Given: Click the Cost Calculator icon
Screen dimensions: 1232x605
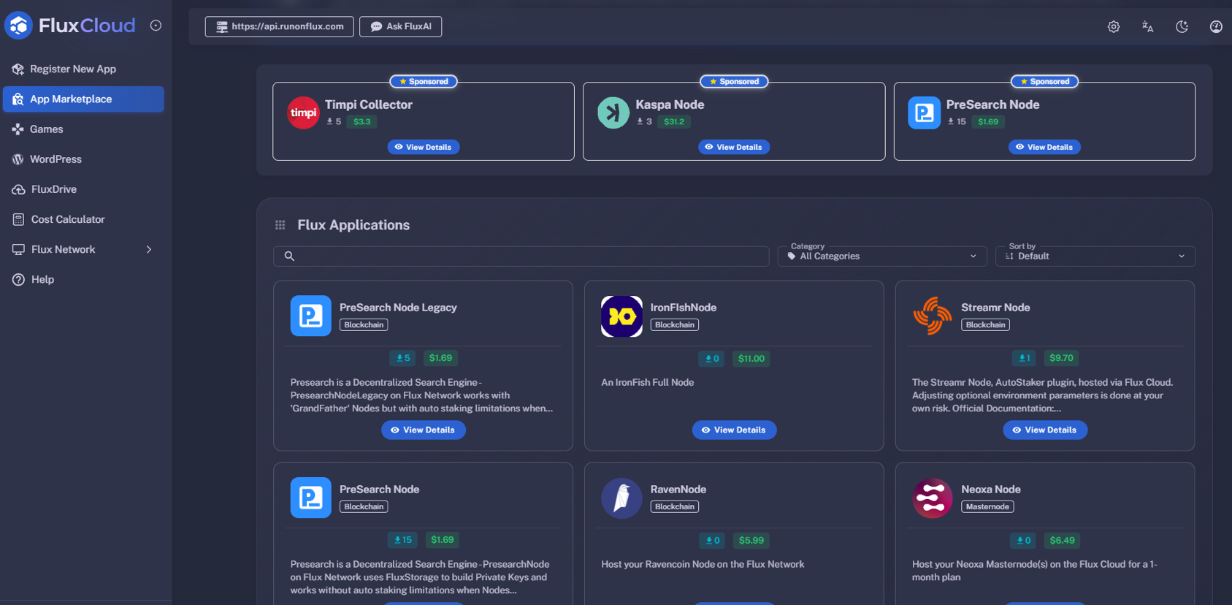Looking at the screenshot, I should (18, 219).
